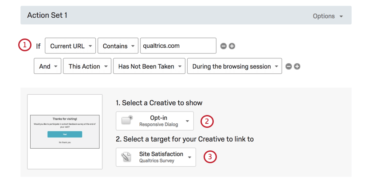Click the Site Satisfaction survey pencil icon
Viewport: 377px width, 188px height.
[x=127, y=157]
